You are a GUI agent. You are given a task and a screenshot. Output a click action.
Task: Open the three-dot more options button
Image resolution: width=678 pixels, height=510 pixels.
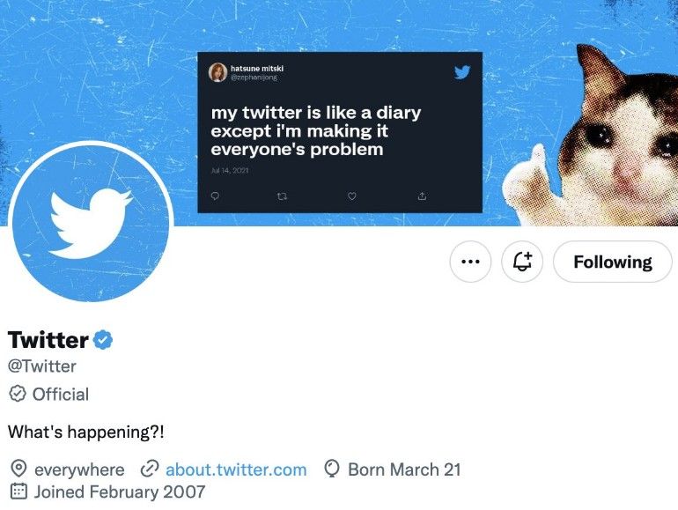click(x=470, y=262)
